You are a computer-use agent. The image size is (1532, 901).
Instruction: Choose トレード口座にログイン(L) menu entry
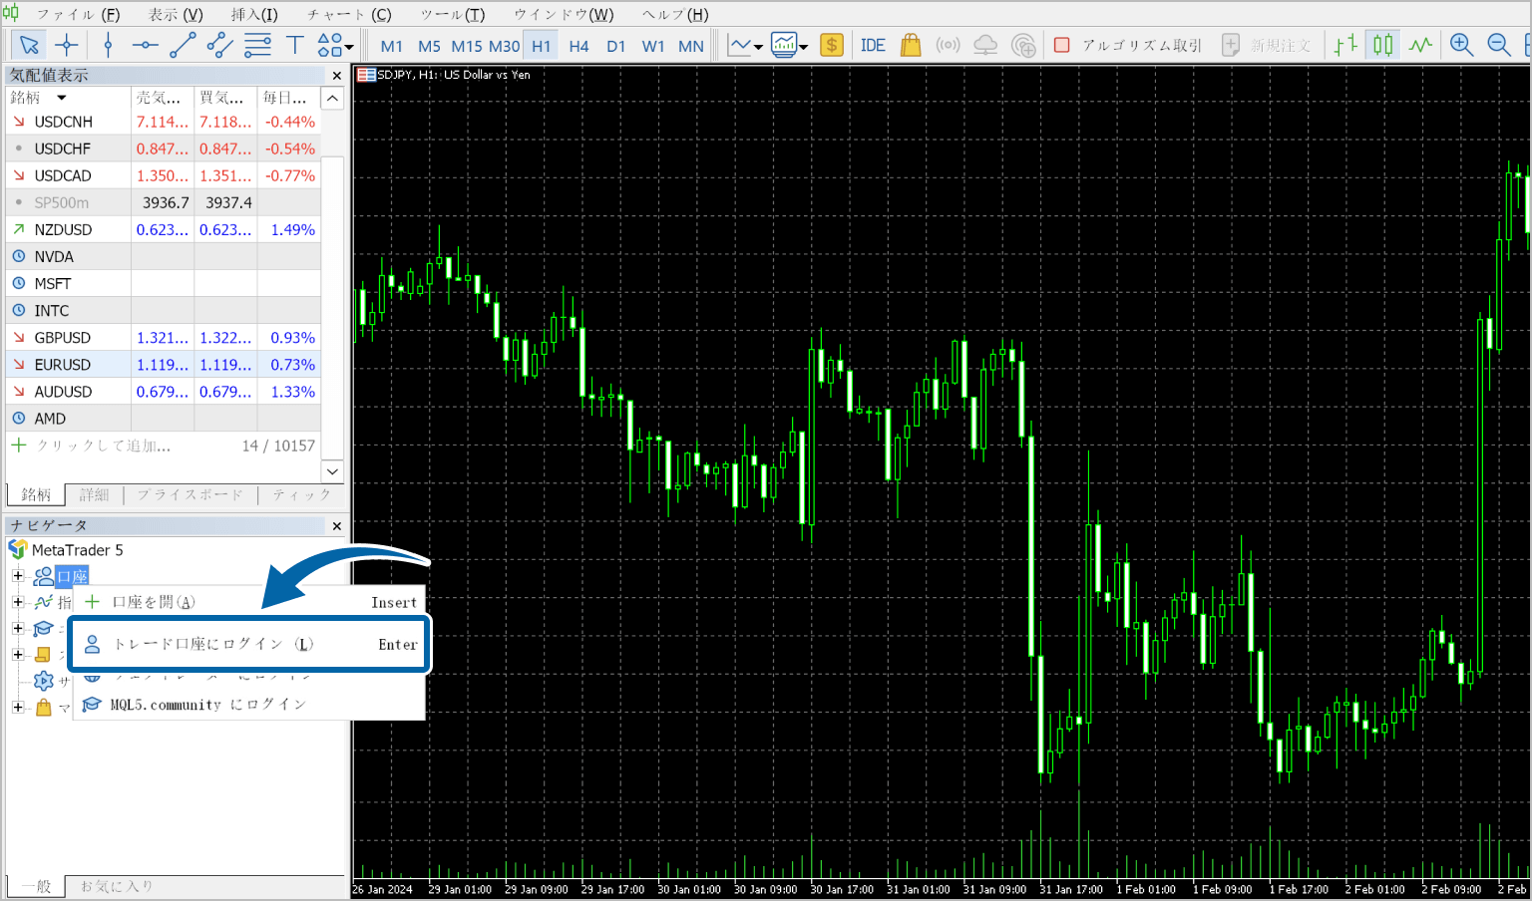tap(249, 644)
